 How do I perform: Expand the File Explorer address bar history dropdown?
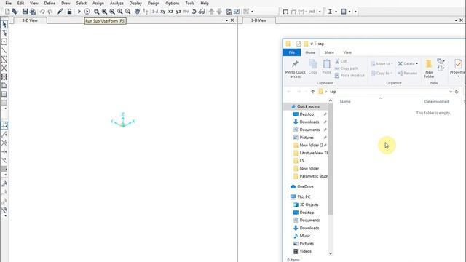click(451, 92)
